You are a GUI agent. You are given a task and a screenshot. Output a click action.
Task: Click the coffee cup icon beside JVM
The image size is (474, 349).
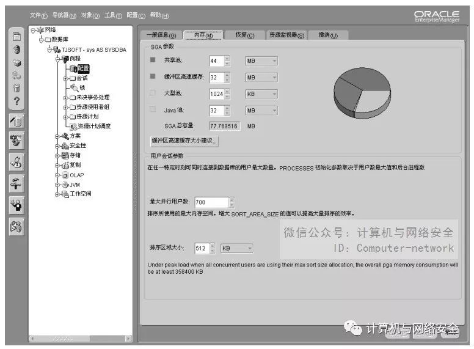pos(65,185)
